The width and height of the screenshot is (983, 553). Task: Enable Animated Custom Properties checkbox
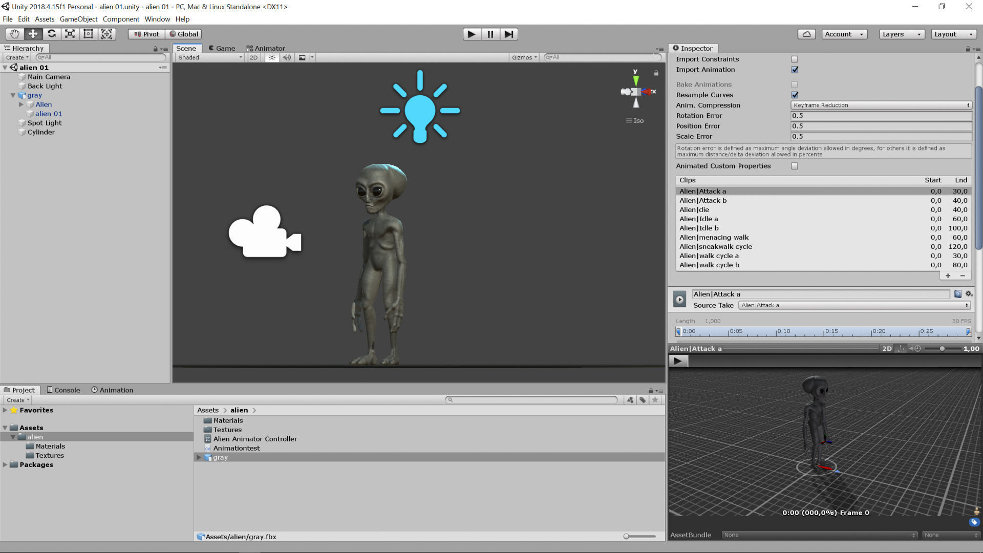pos(794,166)
